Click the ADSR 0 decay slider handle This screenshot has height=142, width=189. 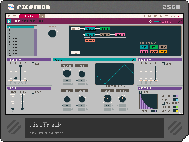click(x=16, y=78)
